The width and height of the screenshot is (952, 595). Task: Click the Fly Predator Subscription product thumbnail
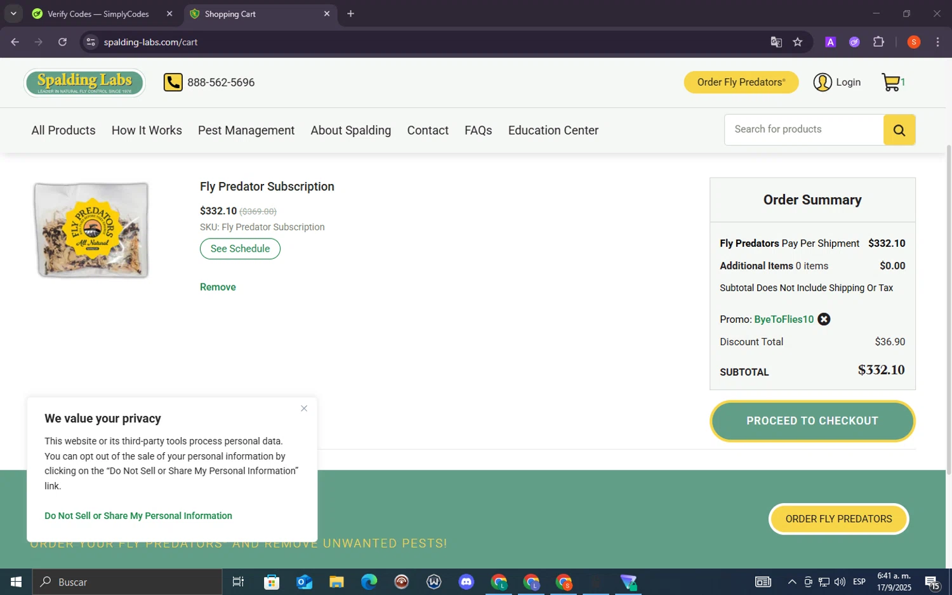pyautogui.click(x=92, y=230)
